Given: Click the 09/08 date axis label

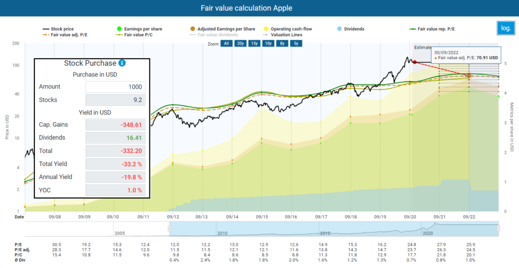Looking at the screenshot, I should point(54,217).
